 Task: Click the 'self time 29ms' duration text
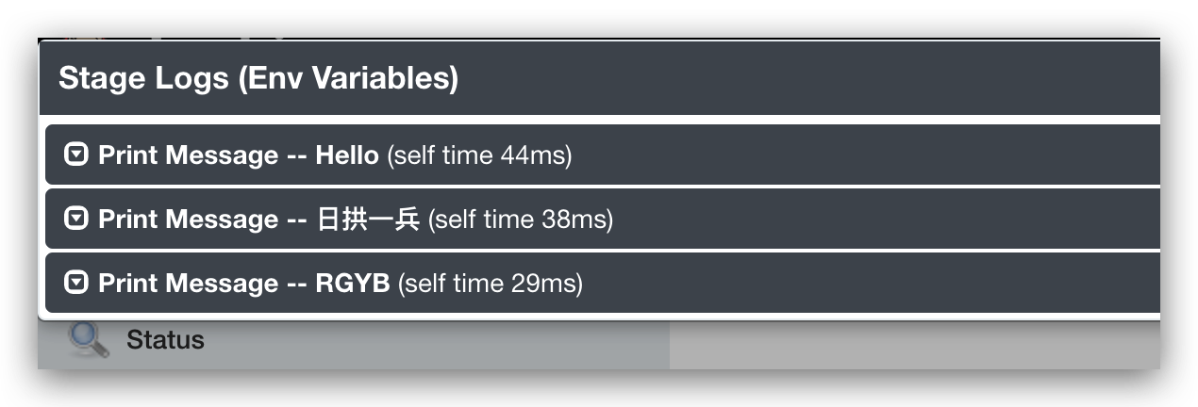(x=491, y=283)
